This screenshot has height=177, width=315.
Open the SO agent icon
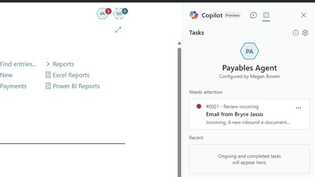point(119,14)
